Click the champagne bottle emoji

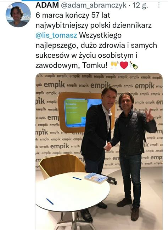click(134, 65)
